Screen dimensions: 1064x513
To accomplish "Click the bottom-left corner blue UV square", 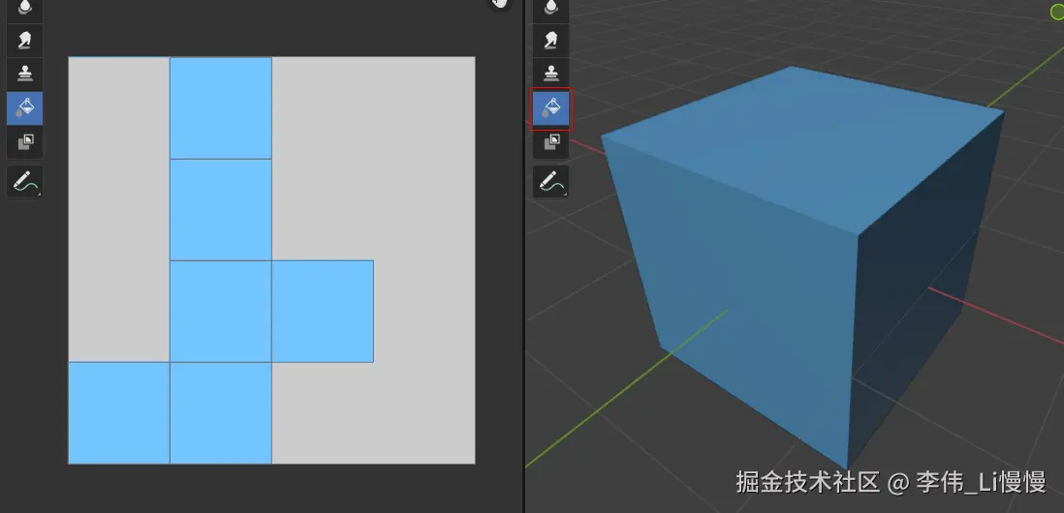I will (x=119, y=412).
